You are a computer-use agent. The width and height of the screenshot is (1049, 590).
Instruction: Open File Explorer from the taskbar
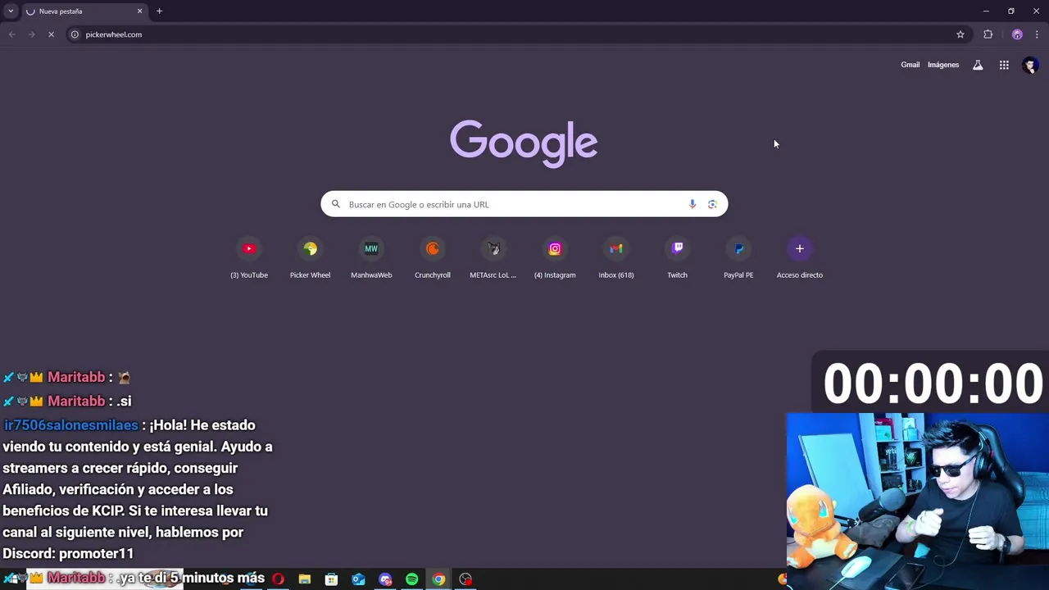click(304, 579)
